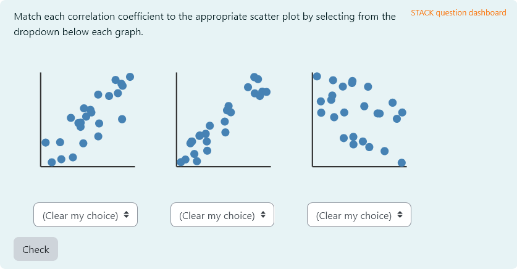517x269 pixels.
Task: Select the right negative-trend scatter plot
Action: coord(359,120)
